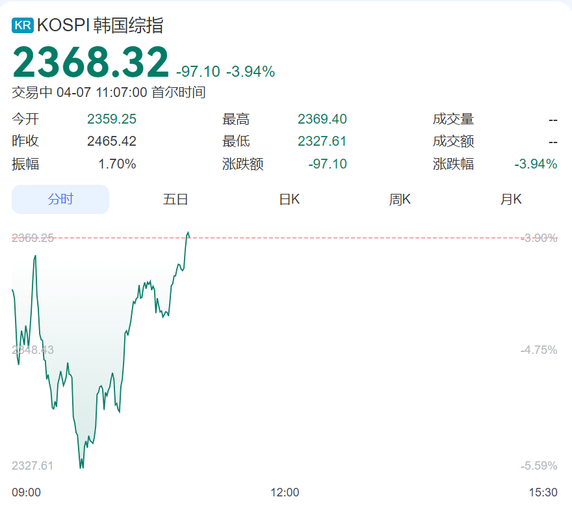Viewport: 572px width, 512px height.
Task: Select the 今开 opening value 2359.25
Action: coord(112,119)
